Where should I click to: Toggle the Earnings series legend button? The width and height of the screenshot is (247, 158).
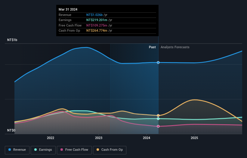pyautogui.click(x=43, y=150)
